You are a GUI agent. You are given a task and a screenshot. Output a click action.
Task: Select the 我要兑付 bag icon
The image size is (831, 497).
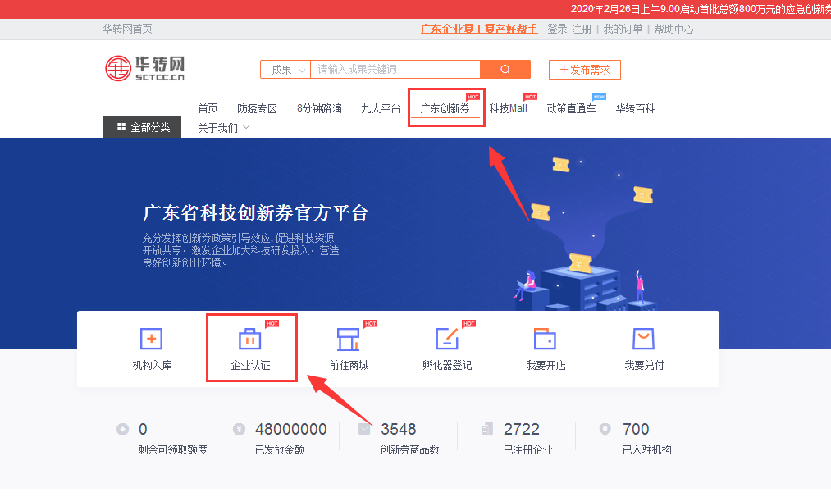(643, 339)
